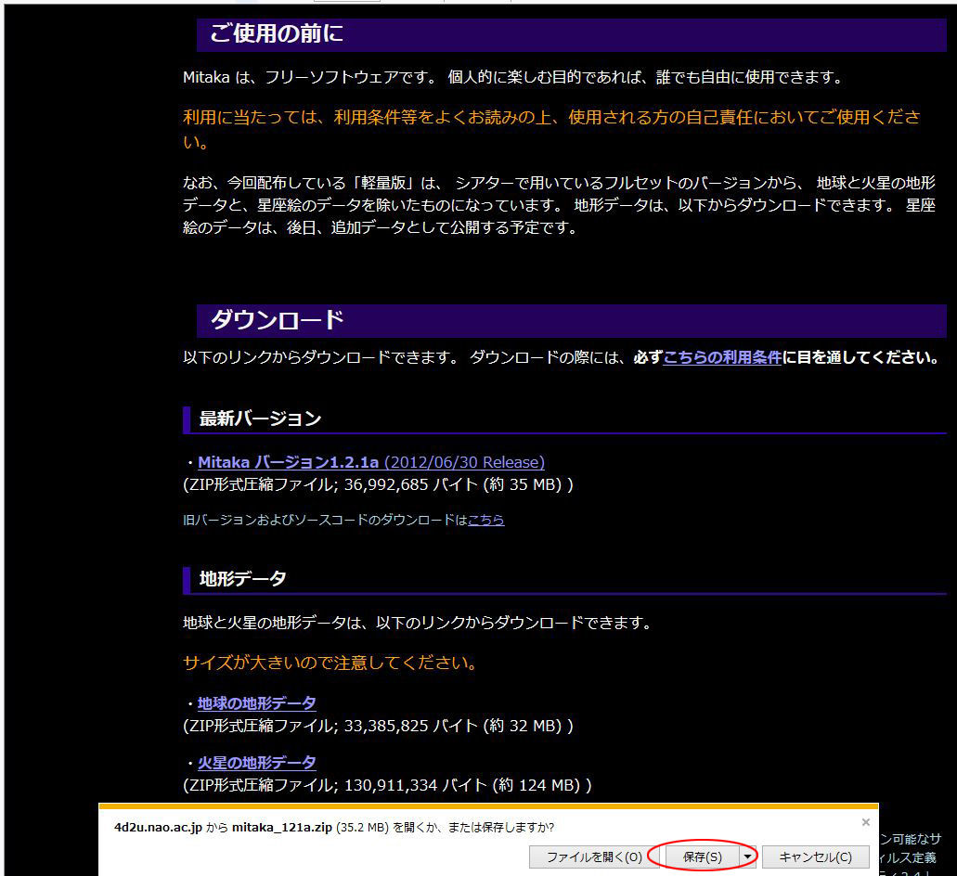Open the こちらの利用条件 terms link
Image resolution: width=957 pixels, height=876 pixels.
[722, 357]
